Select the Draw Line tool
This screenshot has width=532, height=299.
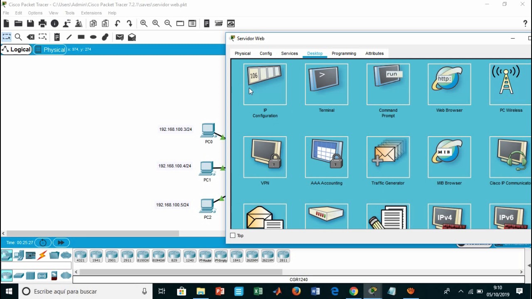point(69,37)
